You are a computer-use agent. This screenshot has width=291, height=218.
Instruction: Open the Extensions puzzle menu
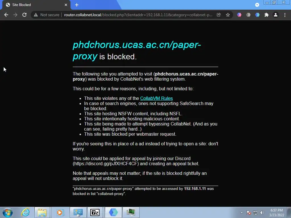pyautogui.click(x=267, y=15)
